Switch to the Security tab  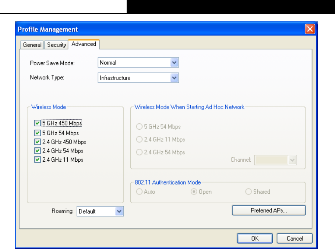(57, 45)
